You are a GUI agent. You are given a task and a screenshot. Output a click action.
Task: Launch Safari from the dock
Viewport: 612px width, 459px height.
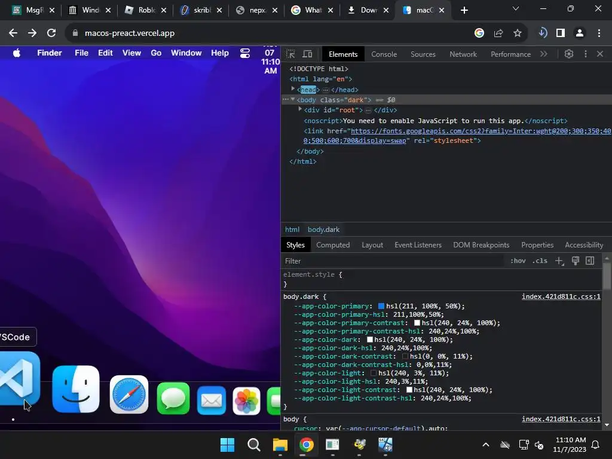[x=129, y=394]
